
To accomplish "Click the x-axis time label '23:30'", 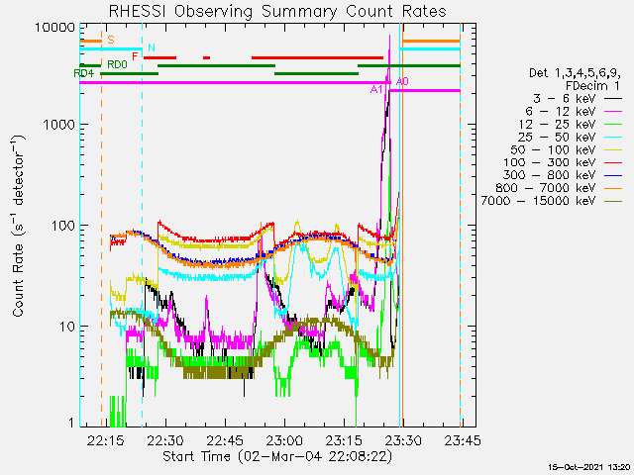I will [403, 440].
